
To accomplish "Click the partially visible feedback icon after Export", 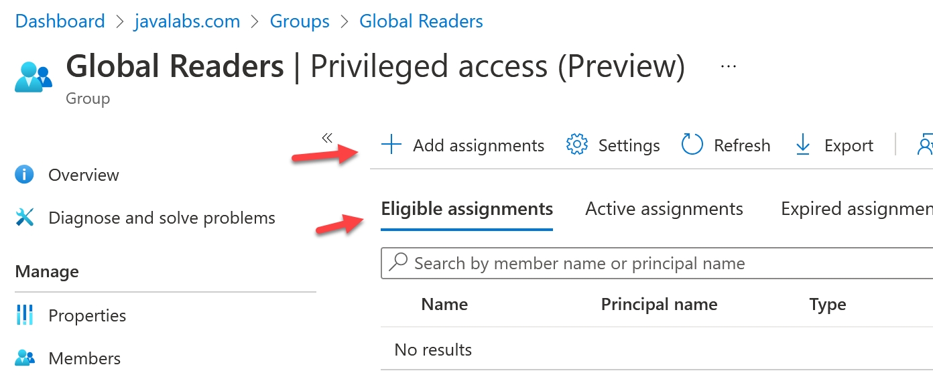I will coord(925,145).
